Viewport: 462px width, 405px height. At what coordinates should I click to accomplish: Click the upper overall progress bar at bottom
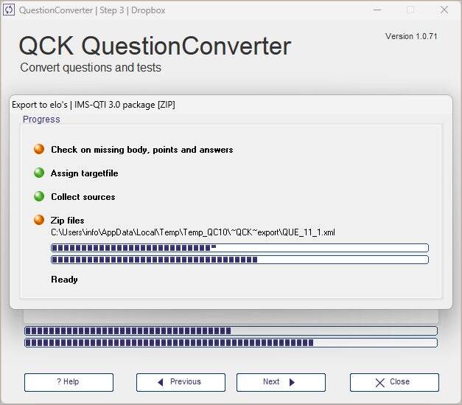[231, 330]
